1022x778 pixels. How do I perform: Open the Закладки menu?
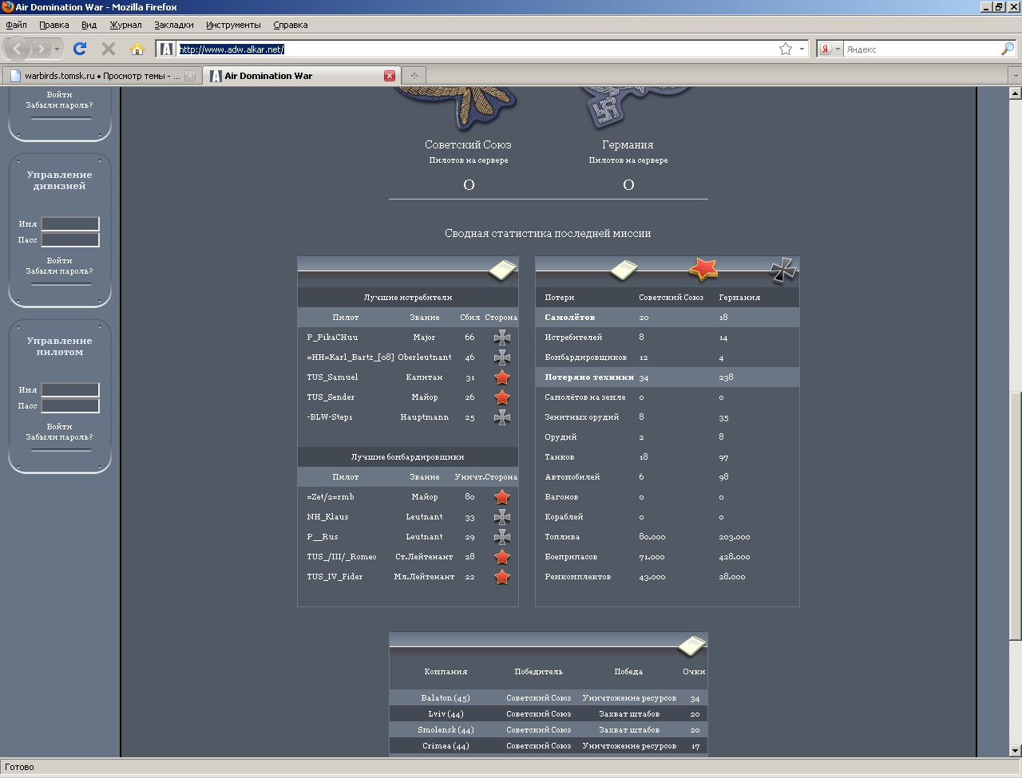[x=174, y=25]
